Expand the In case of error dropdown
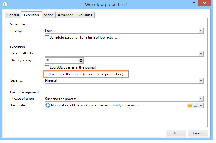Image resolution: width=216 pixels, height=143 pixels. (201, 99)
